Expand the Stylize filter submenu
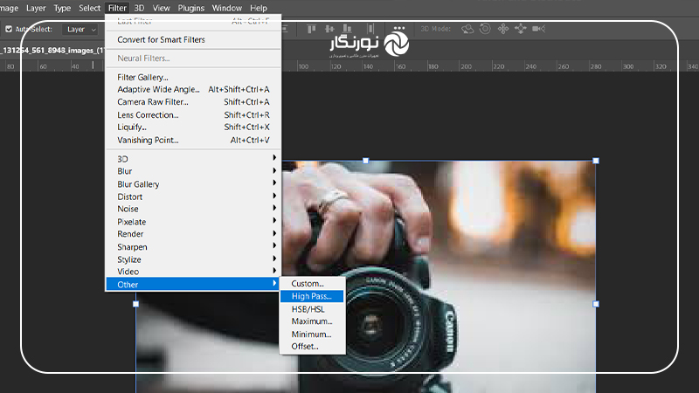 pyautogui.click(x=193, y=259)
